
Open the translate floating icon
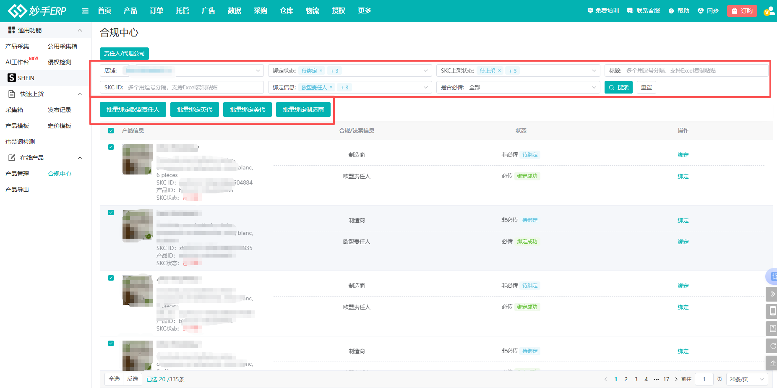coord(773,276)
